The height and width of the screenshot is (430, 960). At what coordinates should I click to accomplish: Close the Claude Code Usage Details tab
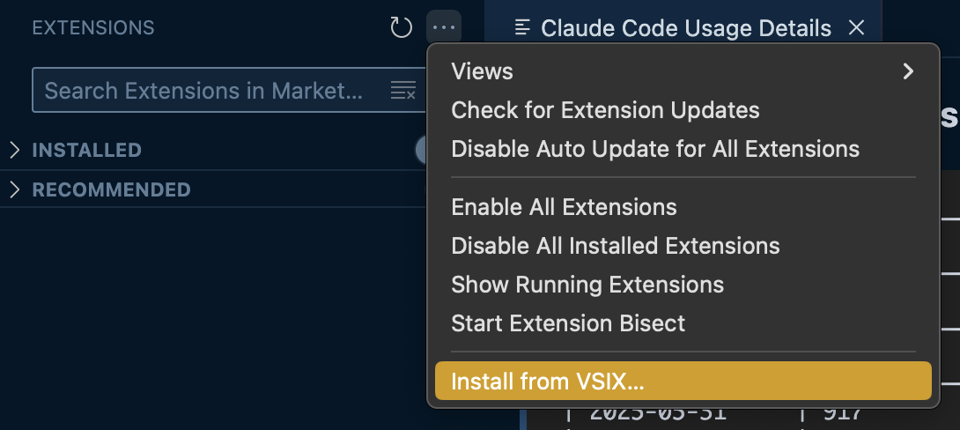tap(855, 28)
